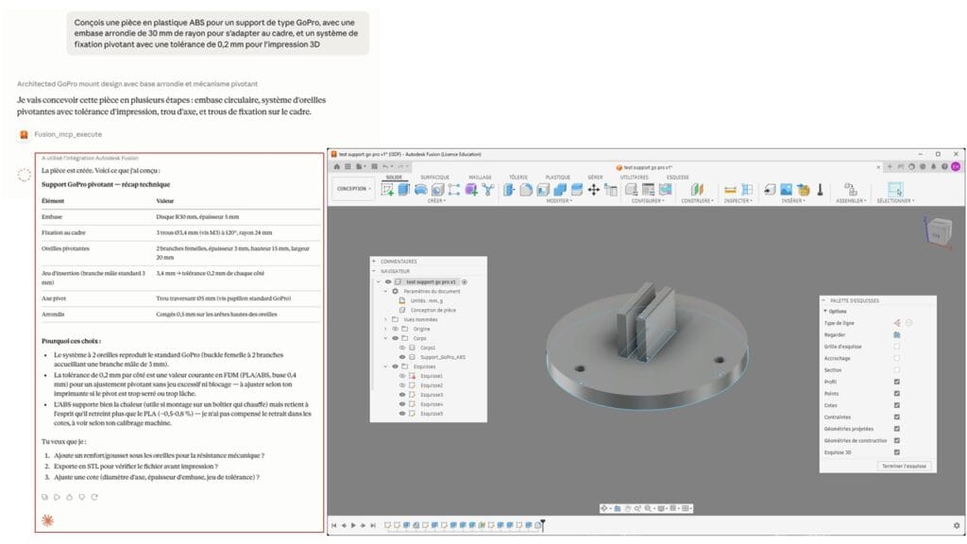Open the INSÉRER dropdown label
This screenshot has height=544, width=967.
(793, 201)
